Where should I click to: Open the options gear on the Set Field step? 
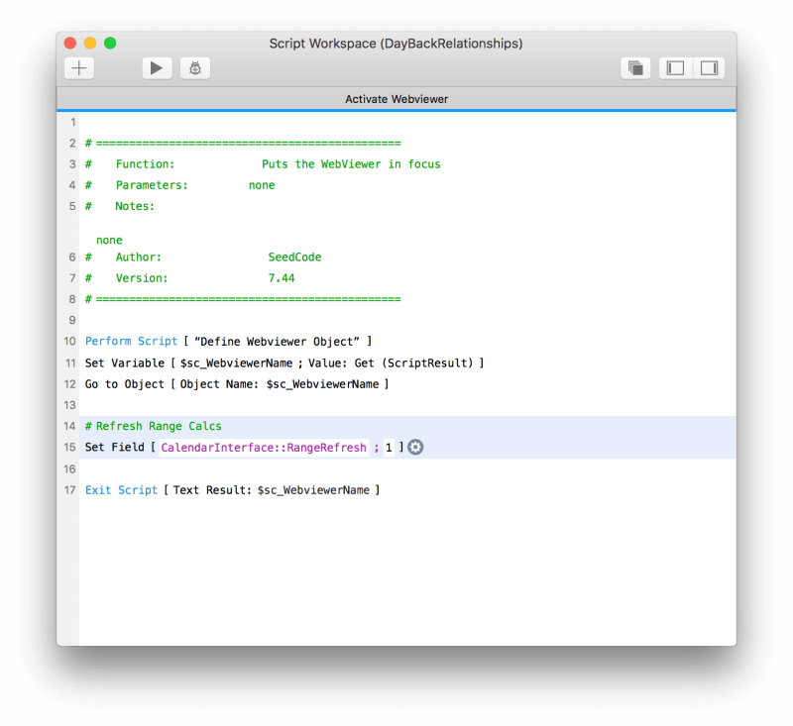(414, 447)
